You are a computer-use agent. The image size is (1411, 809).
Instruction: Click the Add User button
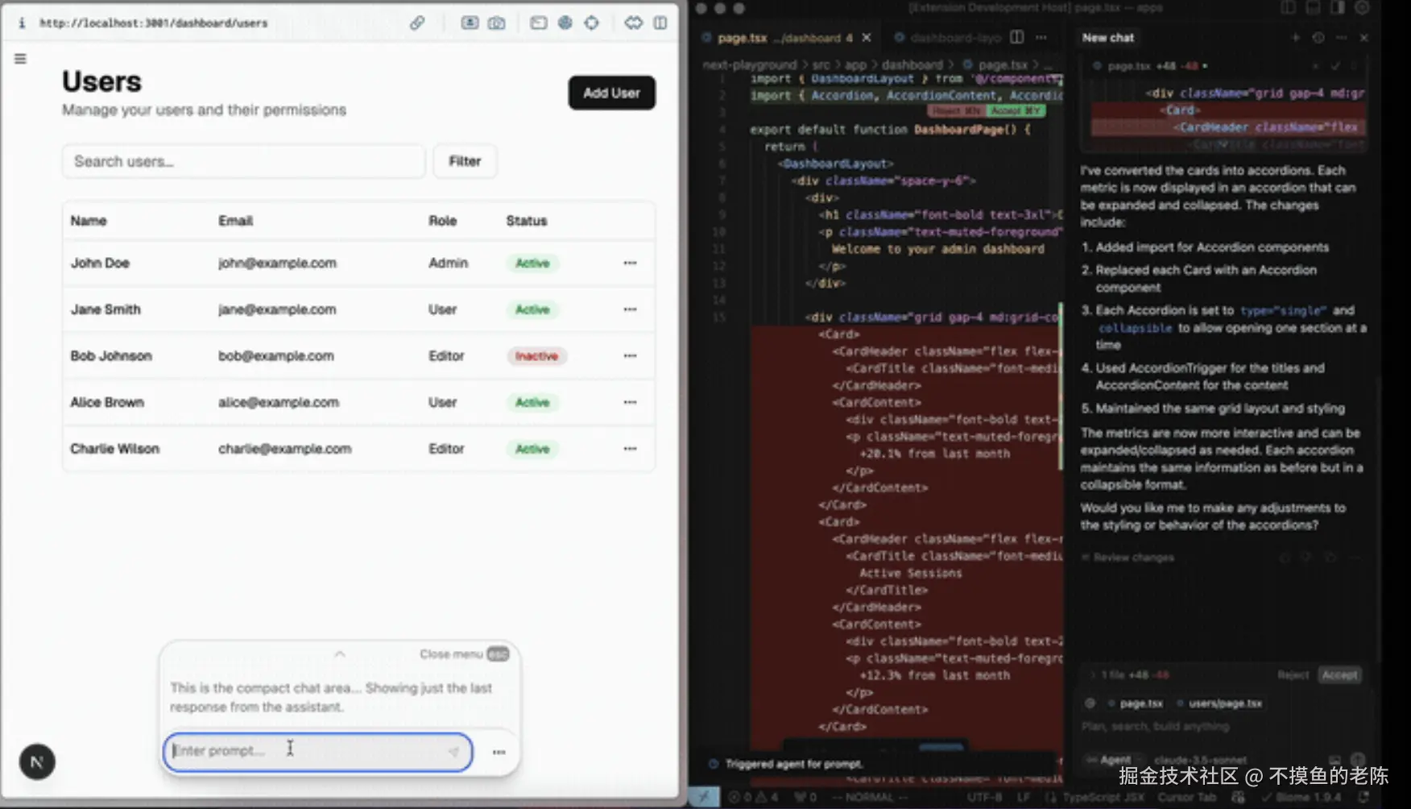[611, 93]
